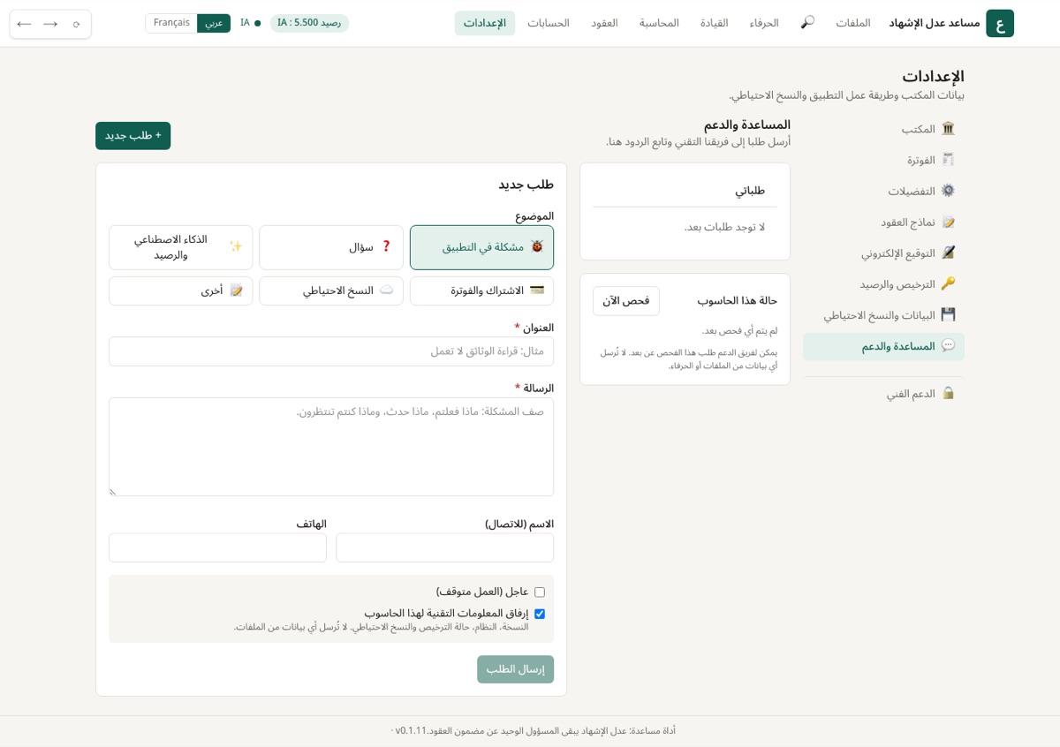Click the memo icon beside نماذج العقود

point(948,222)
